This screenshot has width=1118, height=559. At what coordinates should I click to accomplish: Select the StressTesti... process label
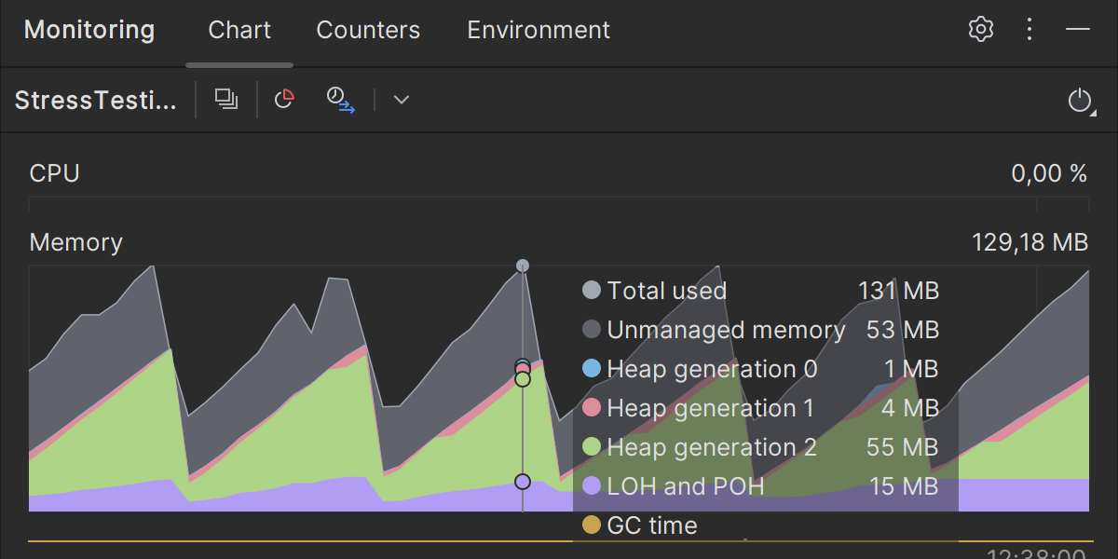coord(96,101)
